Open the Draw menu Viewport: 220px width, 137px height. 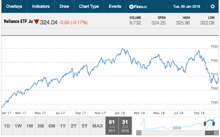64,6
